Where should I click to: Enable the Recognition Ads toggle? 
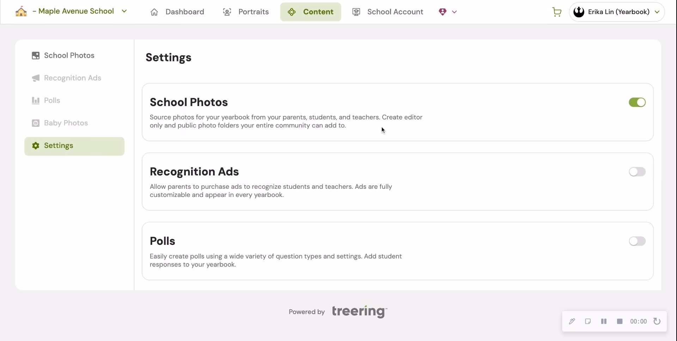637,172
